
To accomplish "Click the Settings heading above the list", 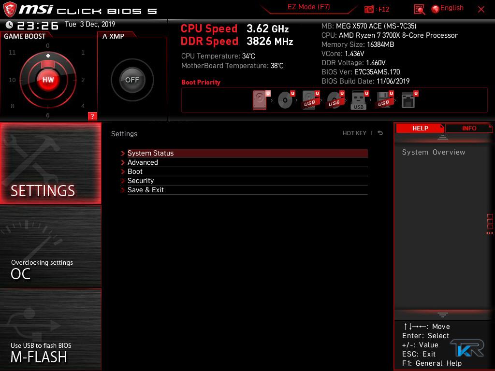I will (x=124, y=134).
